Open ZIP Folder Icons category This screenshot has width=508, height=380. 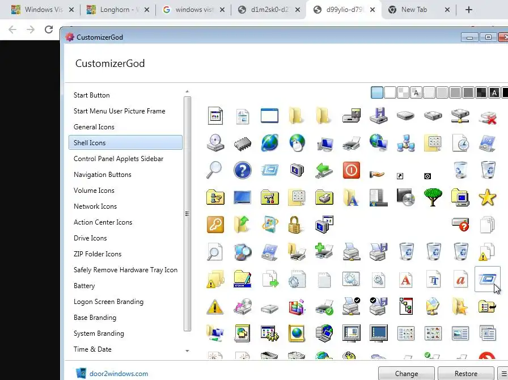98,254
